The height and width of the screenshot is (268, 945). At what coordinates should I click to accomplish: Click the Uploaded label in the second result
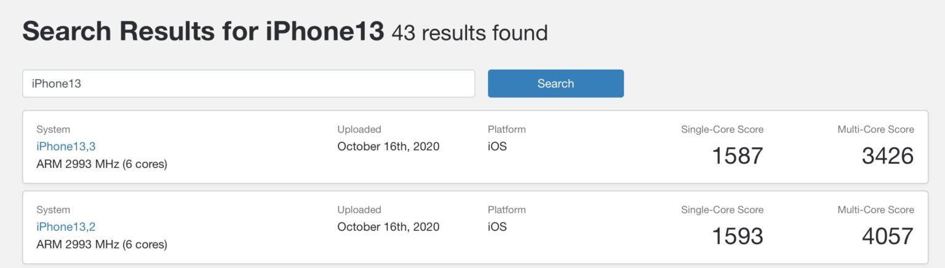coord(359,210)
